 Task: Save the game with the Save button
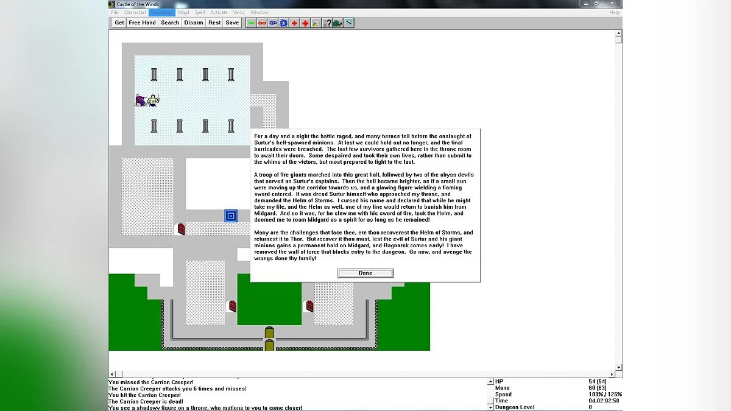tap(232, 23)
